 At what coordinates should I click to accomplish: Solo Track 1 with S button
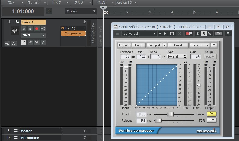pyautogui.click(x=30, y=29)
